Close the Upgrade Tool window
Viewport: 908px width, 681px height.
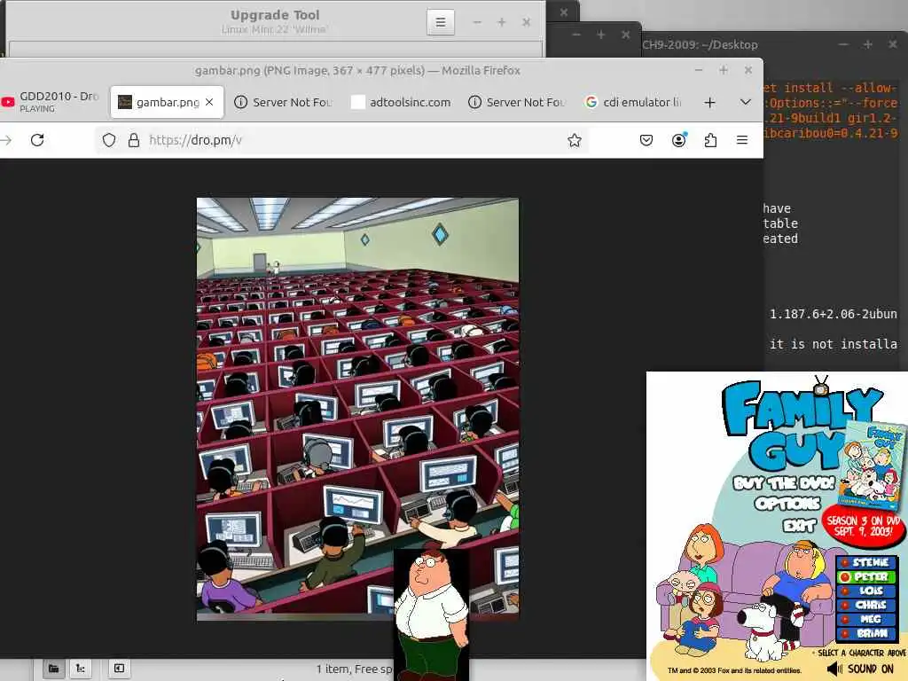coord(527,22)
